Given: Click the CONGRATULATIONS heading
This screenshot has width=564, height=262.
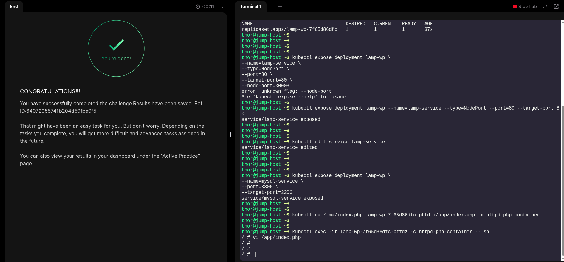Looking at the screenshot, I should (x=51, y=91).
